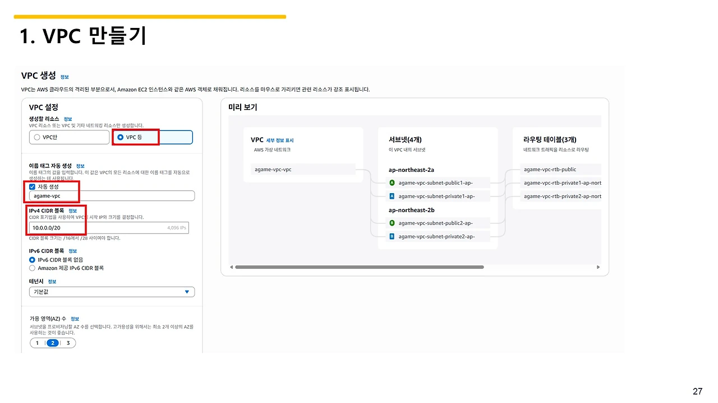The width and height of the screenshot is (718, 403).
Task: Open the 정보 link beside '가용 영역(AZ) 수'
Action: tap(75, 318)
